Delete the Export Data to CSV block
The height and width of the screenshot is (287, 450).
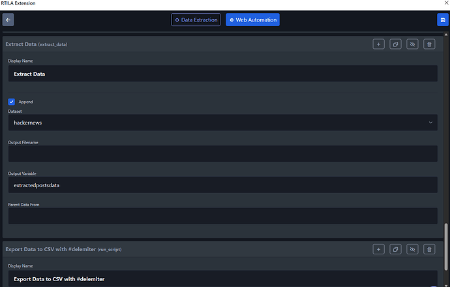429,249
